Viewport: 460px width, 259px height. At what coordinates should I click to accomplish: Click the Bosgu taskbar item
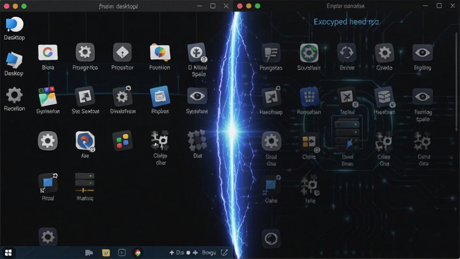click(209, 253)
